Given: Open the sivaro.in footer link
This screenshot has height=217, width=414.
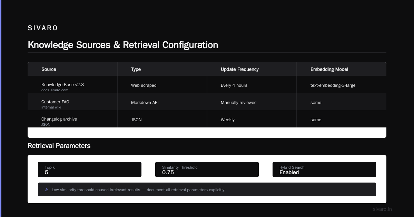Looking at the screenshot, I should 382,209.
